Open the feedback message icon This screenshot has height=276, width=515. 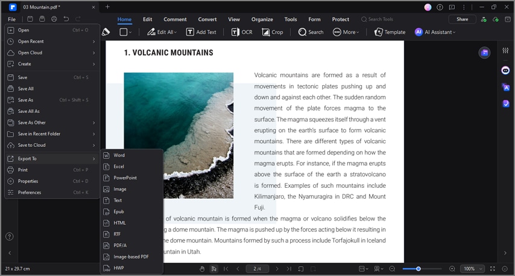(452, 7)
